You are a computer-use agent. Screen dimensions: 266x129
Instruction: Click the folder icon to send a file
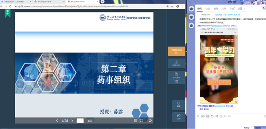(x=212, y=116)
